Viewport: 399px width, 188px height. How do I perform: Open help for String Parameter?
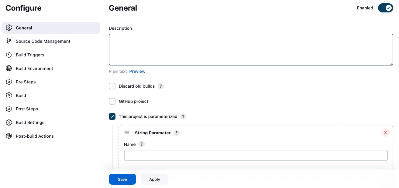pyautogui.click(x=177, y=133)
